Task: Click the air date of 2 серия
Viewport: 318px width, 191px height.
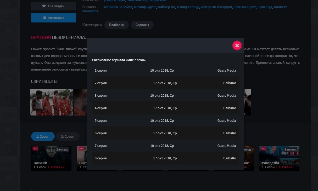Action: [x=165, y=83]
